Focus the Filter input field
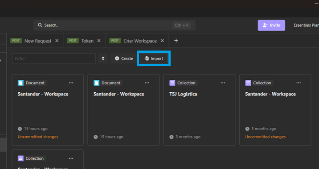 [54, 59]
